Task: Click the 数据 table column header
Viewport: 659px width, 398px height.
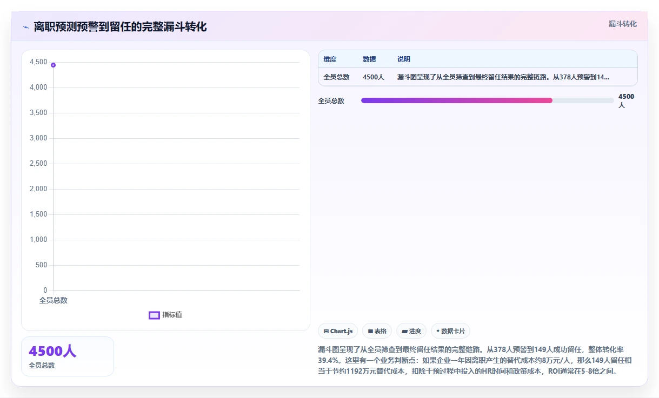Action: pos(370,59)
